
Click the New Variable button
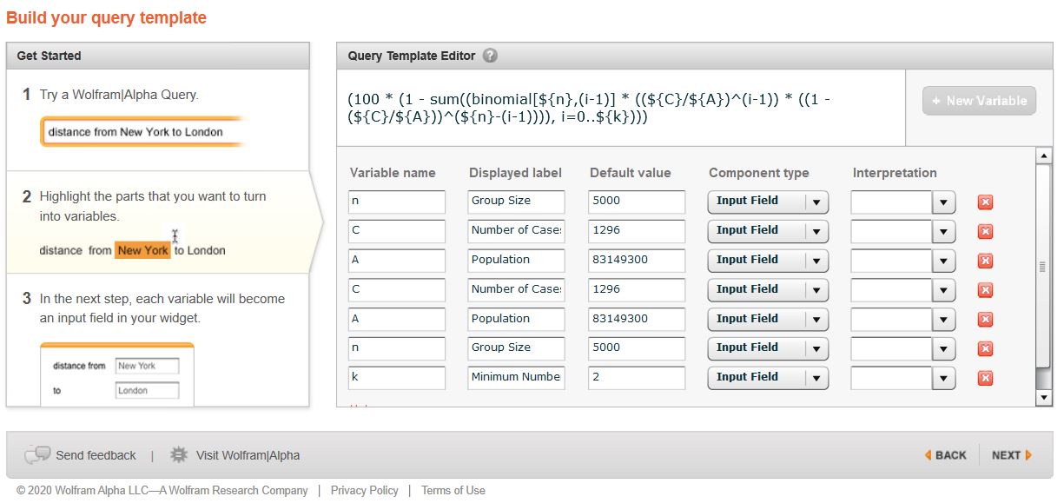click(979, 101)
